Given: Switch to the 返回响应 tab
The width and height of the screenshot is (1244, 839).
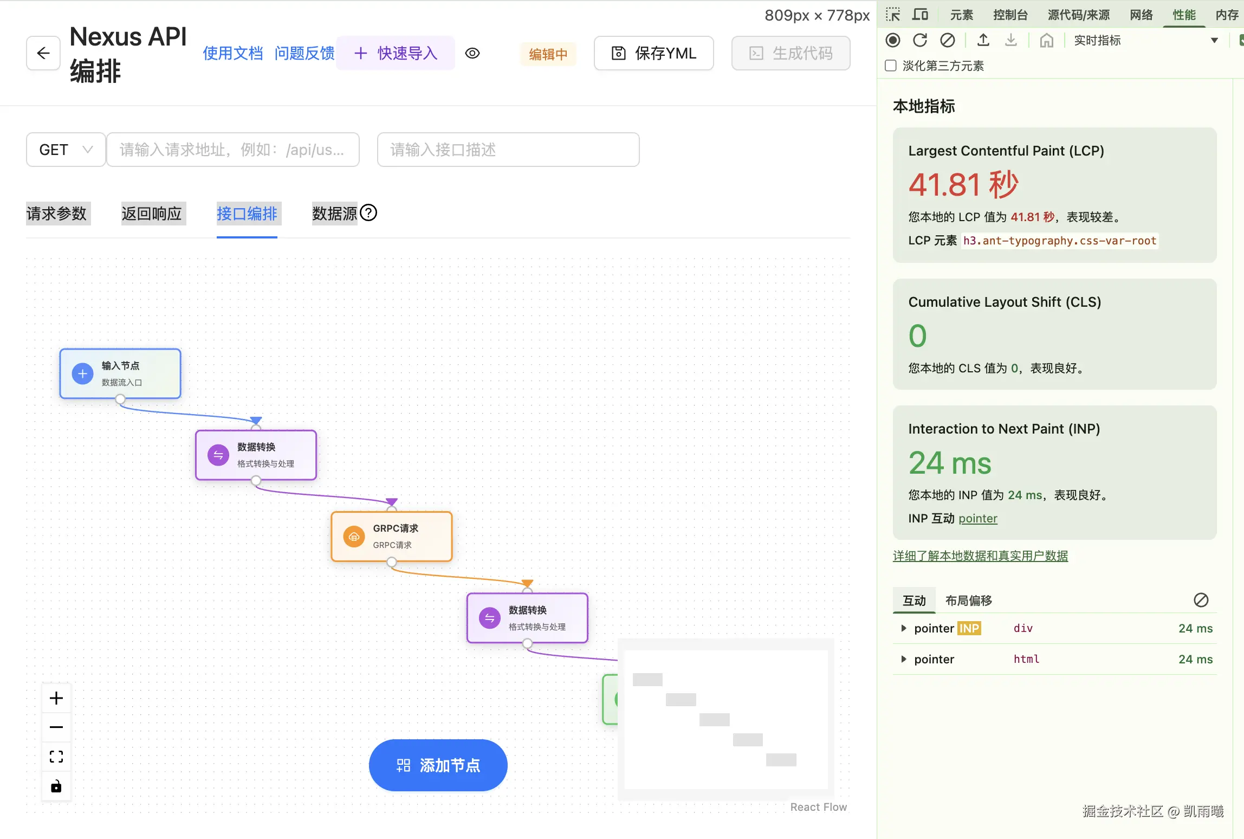Looking at the screenshot, I should tap(152, 214).
